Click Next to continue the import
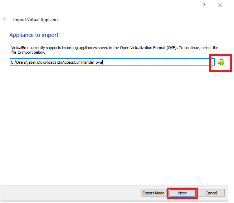This screenshot has height=203, width=234. pos(182,193)
